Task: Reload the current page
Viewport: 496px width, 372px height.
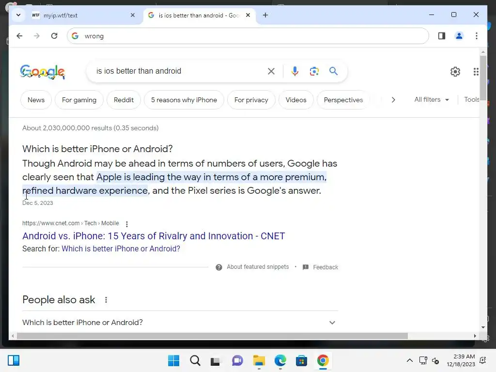Action: [x=54, y=36]
